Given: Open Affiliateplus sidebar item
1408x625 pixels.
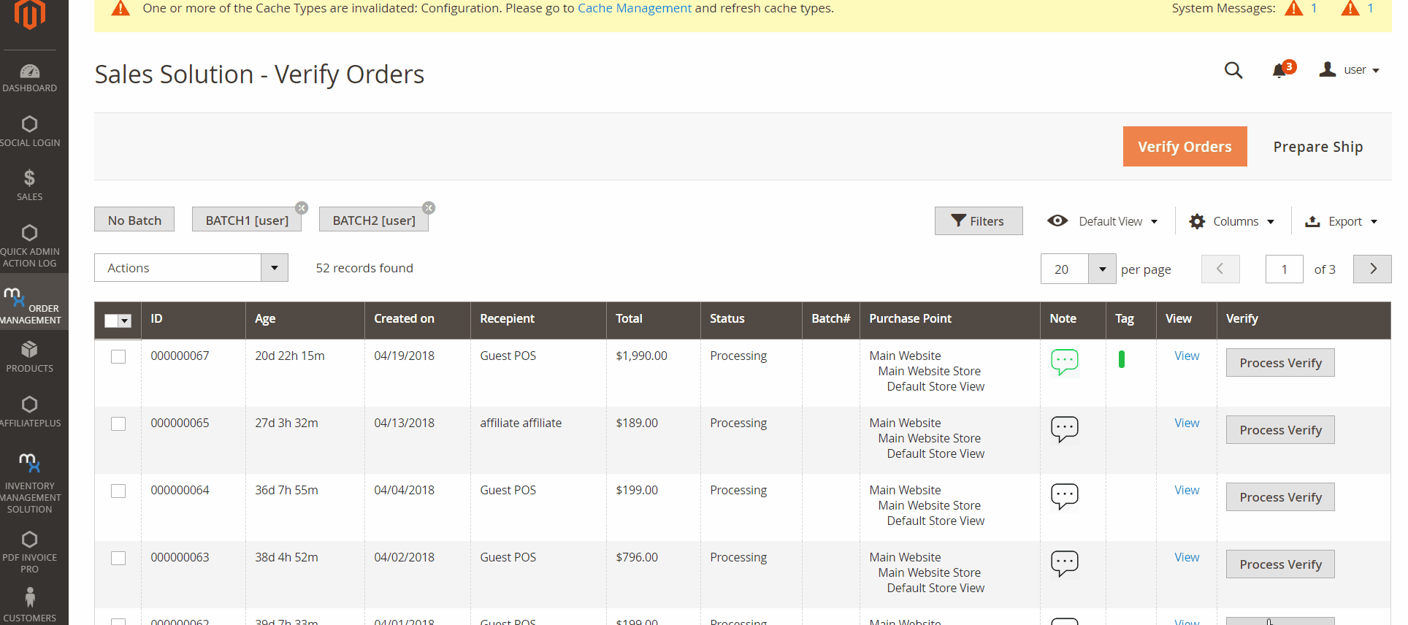Looking at the screenshot, I should pyautogui.click(x=30, y=411).
